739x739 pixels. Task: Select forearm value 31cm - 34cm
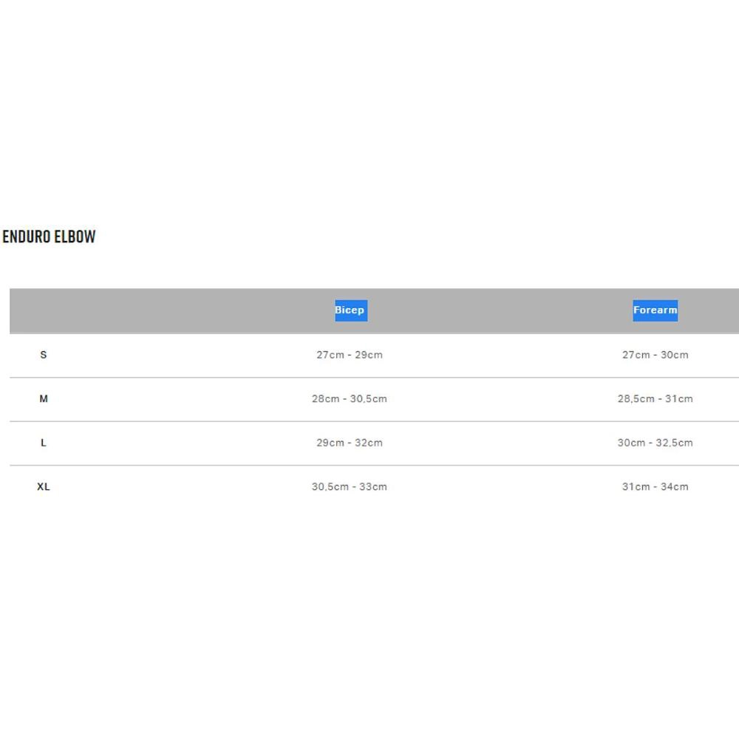(655, 486)
